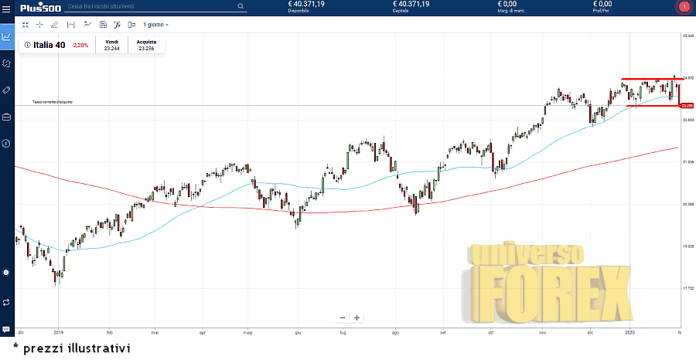Click the compare instruments icon
This screenshot has height=360, width=696.
pyautogui.click(x=131, y=25)
